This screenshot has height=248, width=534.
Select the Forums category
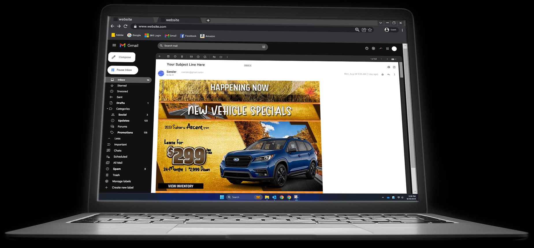pos(122,127)
